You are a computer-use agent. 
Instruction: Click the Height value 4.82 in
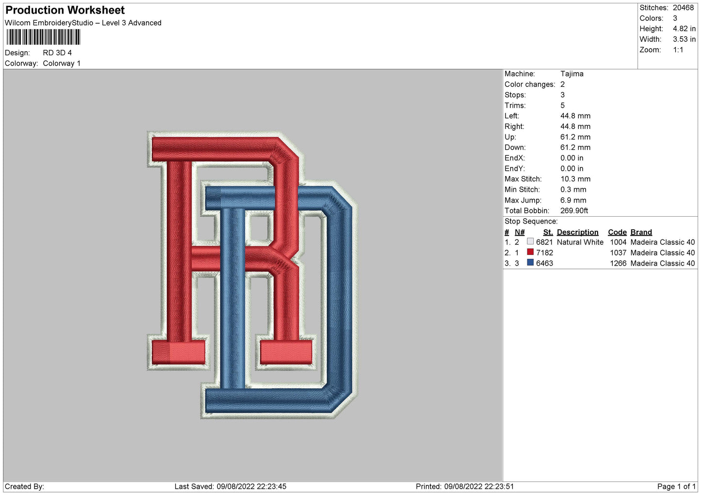684,29
